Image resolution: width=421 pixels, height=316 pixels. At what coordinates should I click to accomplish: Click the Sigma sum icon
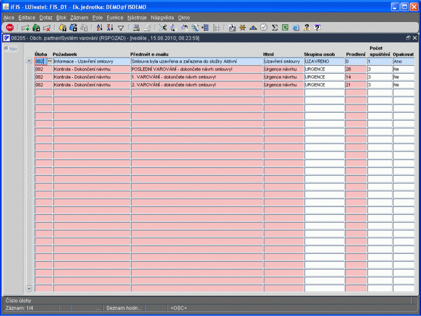(274, 27)
